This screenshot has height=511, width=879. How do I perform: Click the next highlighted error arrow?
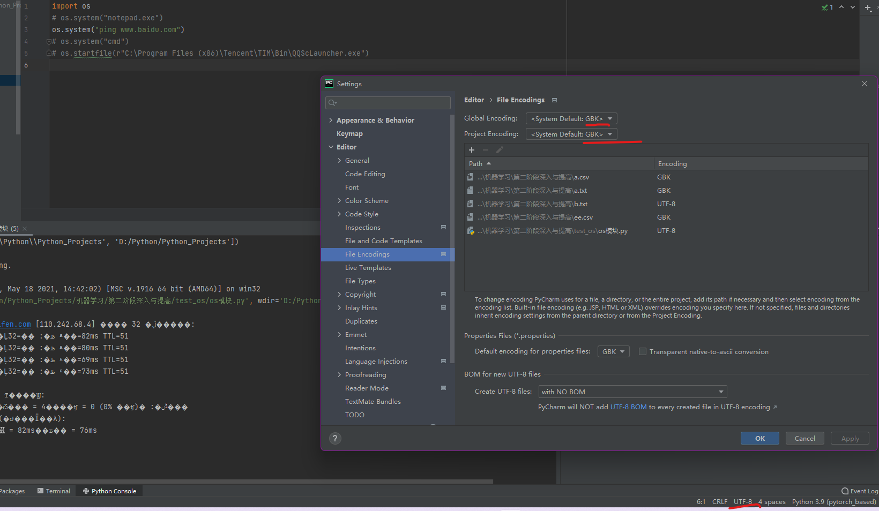coord(852,7)
